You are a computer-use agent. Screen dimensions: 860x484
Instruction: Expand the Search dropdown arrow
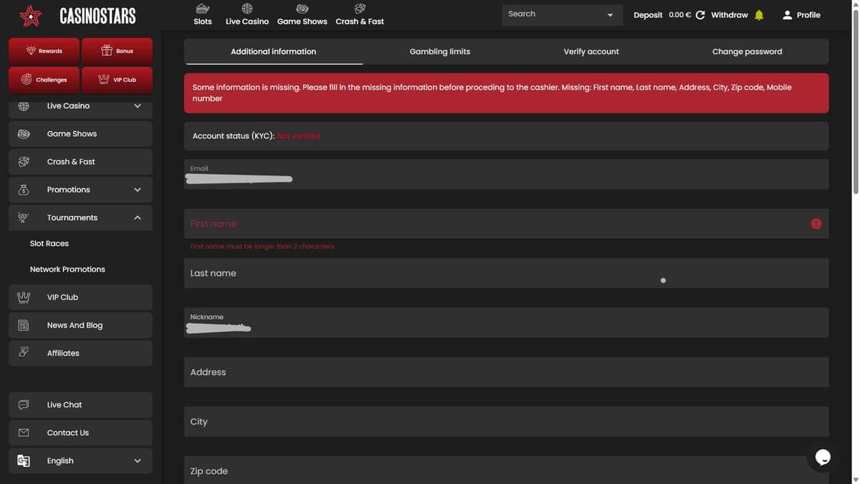(x=611, y=15)
